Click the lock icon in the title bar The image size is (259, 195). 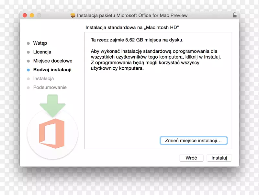coord(235,15)
